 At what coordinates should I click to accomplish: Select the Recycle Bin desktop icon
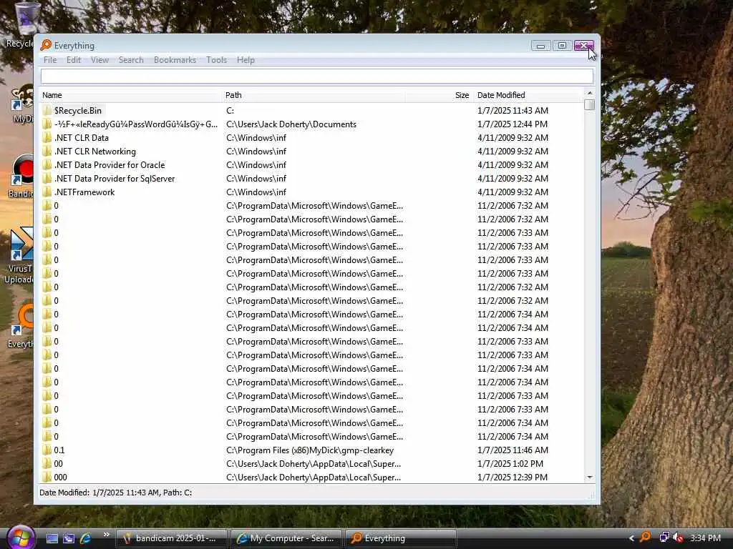tap(20, 25)
